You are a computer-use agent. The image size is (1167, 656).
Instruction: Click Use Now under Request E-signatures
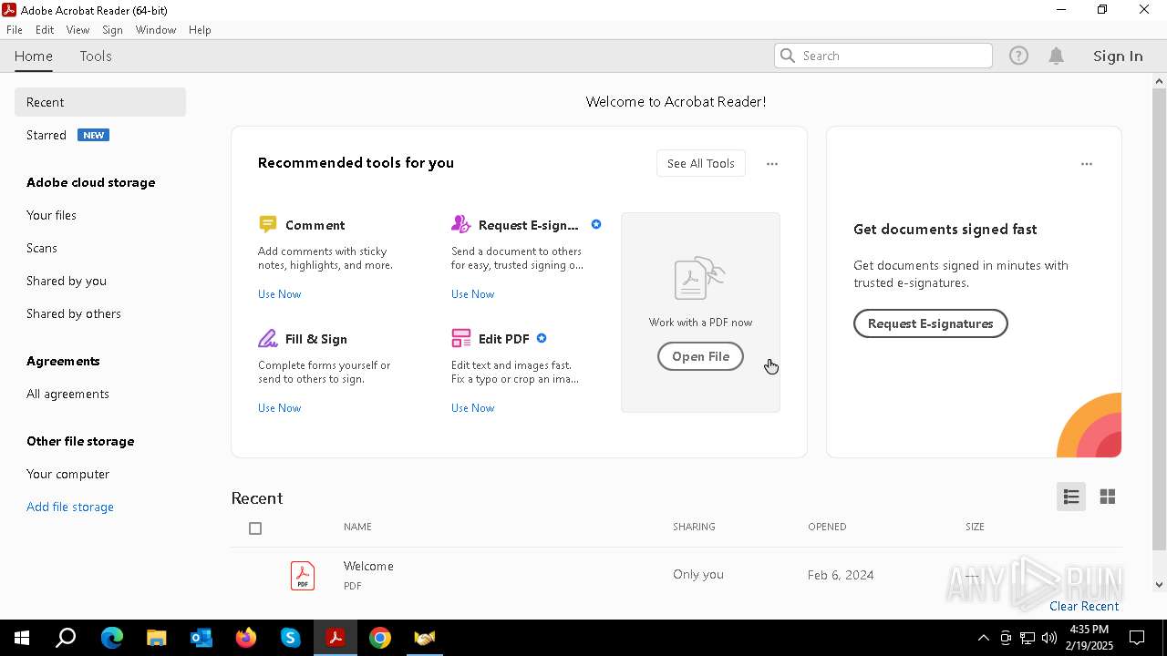472,294
